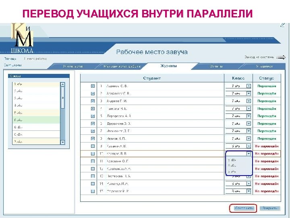This screenshot has width=290, height=218.
Task: Select the Журналы tab
Action: coord(168,66)
